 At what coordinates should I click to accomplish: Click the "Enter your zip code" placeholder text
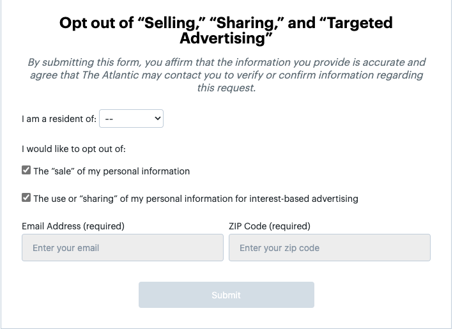pos(279,248)
